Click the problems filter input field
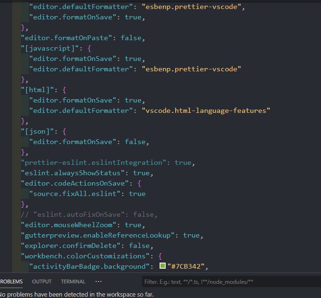321x298 pixels. (232, 282)
